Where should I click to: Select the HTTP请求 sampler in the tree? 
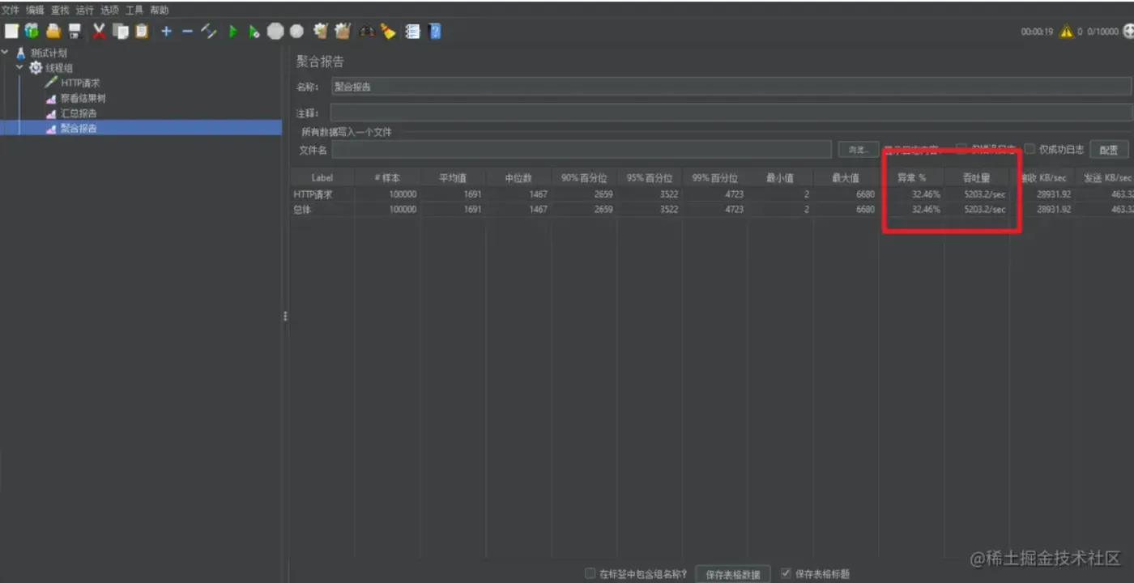tap(79, 83)
